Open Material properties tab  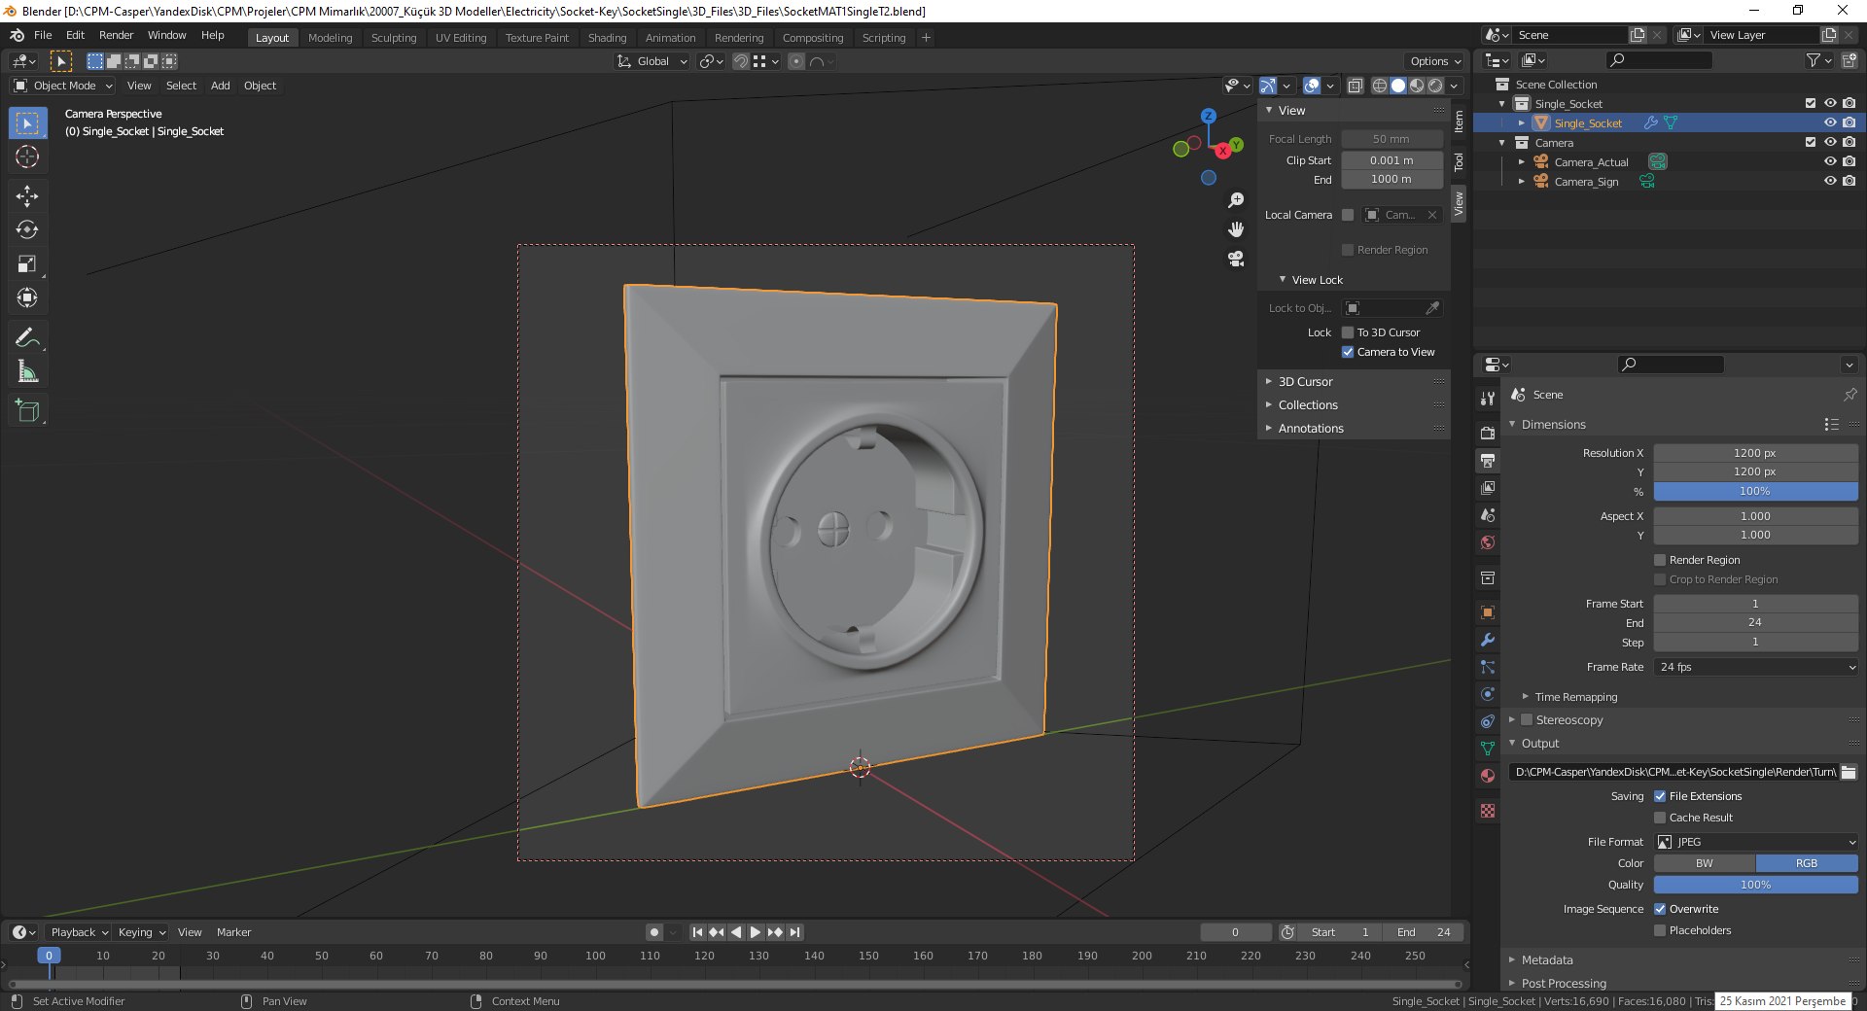point(1488,776)
